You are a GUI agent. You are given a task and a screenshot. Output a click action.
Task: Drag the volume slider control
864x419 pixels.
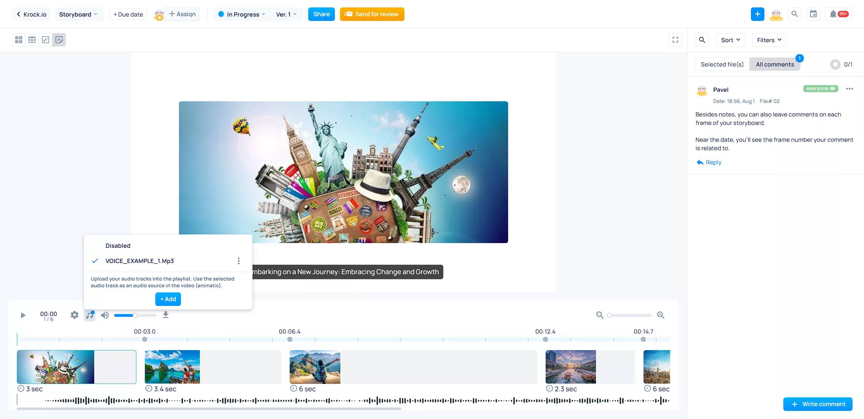click(134, 315)
